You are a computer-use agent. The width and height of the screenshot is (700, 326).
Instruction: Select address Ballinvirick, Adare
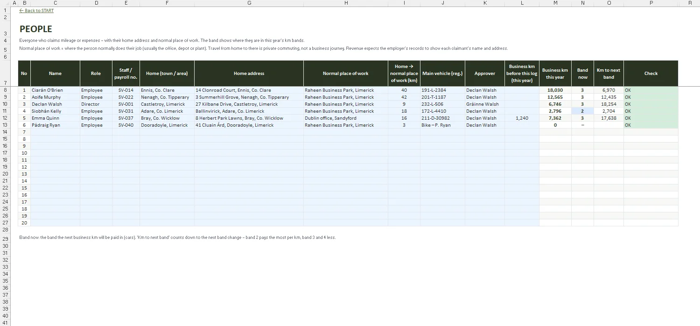pos(249,111)
